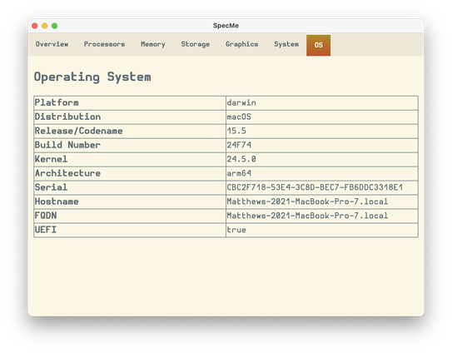Click the highlighted OS tab
This screenshot has height=353, width=452.
pyautogui.click(x=318, y=45)
